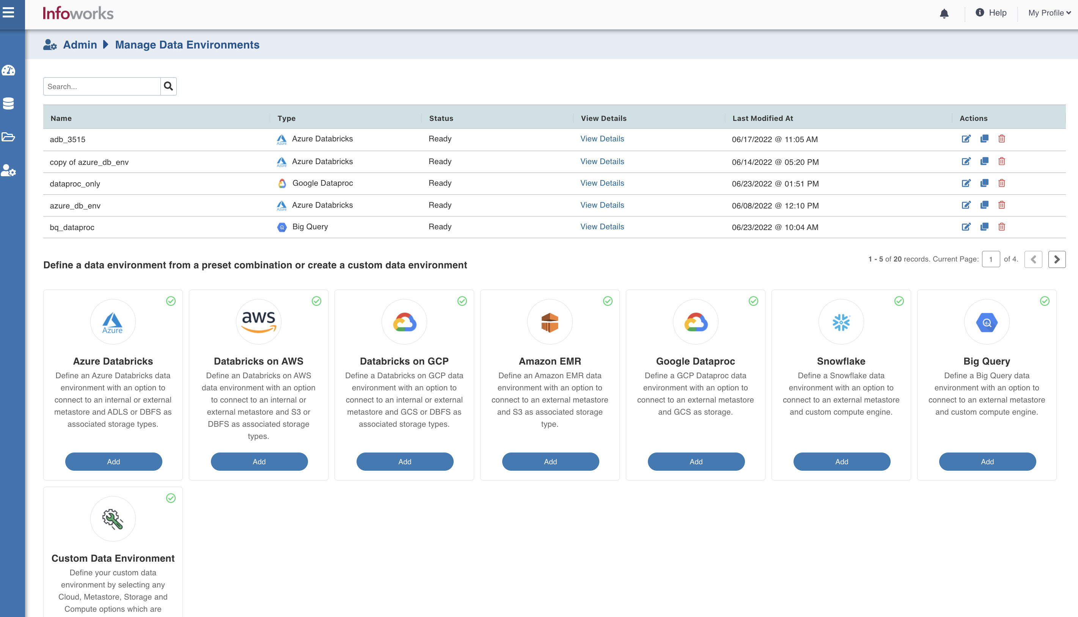Click green check on Custom Data Environment card
The image size is (1078, 617).
(171, 498)
